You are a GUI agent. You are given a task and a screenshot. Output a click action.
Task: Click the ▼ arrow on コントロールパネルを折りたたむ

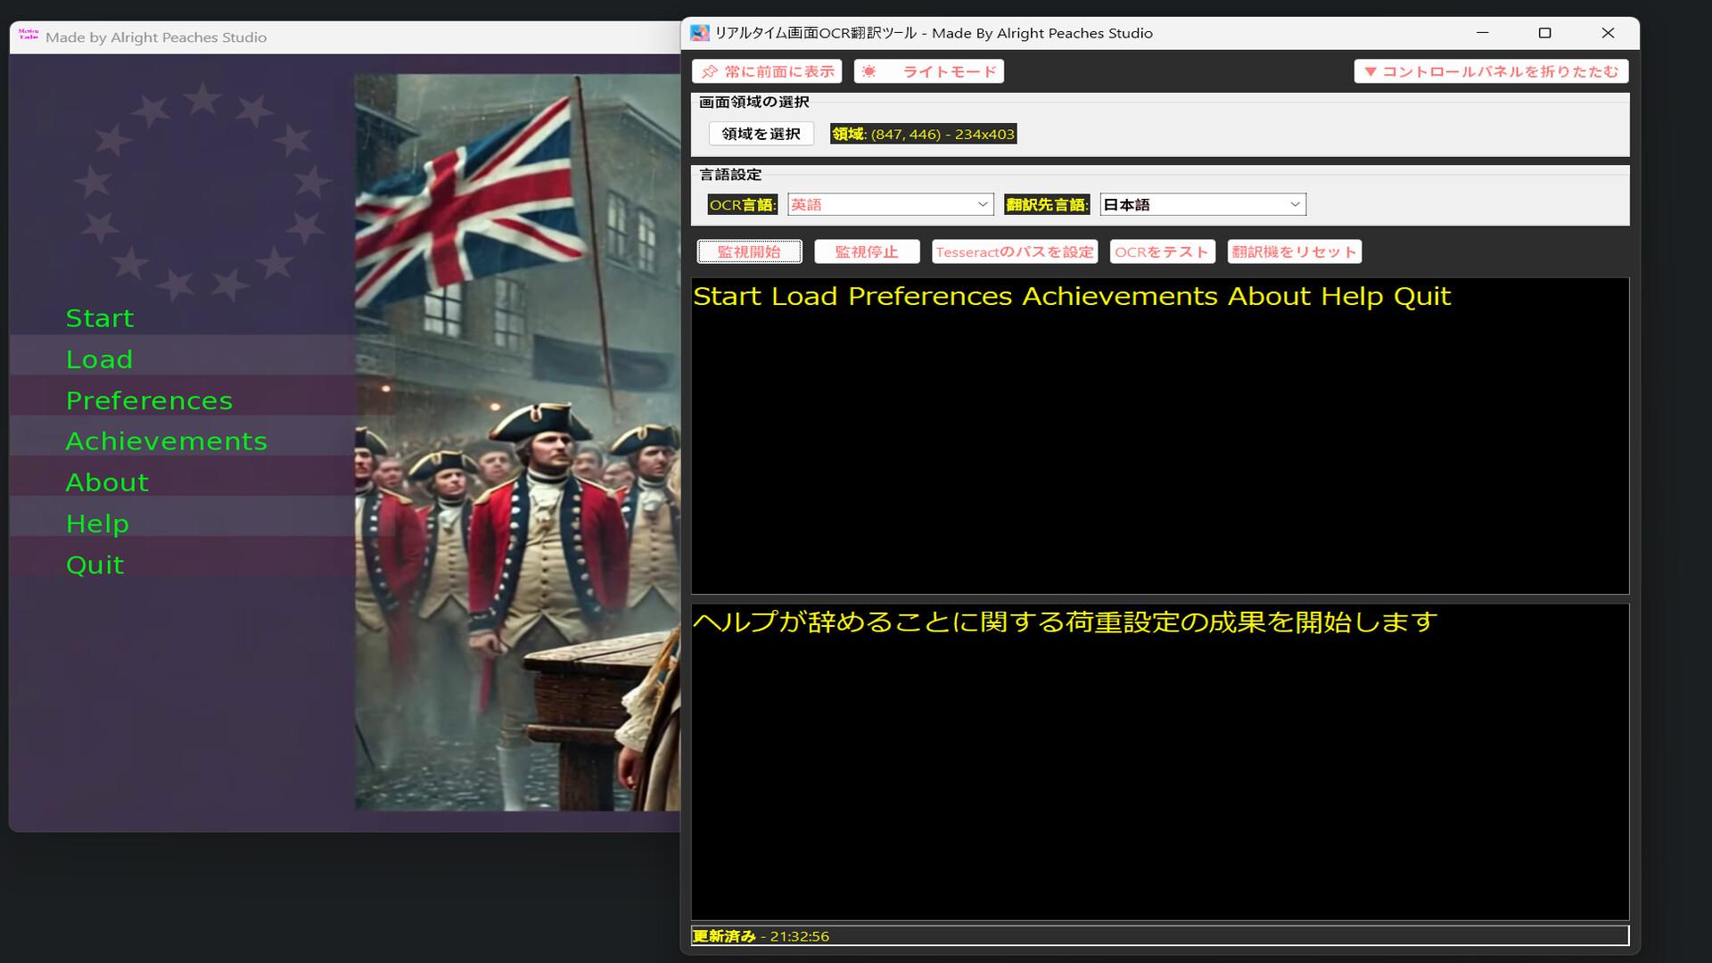point(1370,72)
